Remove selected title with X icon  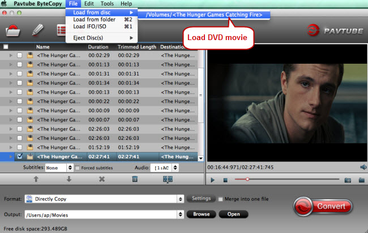click(x=101, y=179)
